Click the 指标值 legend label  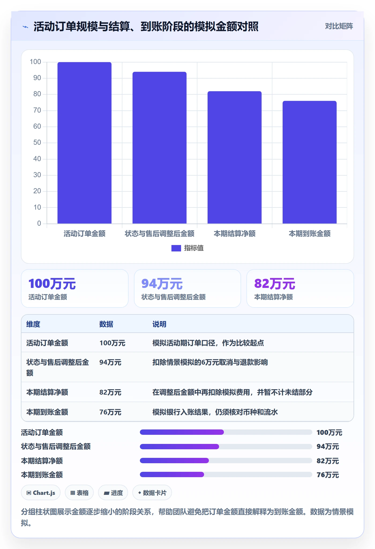pos(194,248)
